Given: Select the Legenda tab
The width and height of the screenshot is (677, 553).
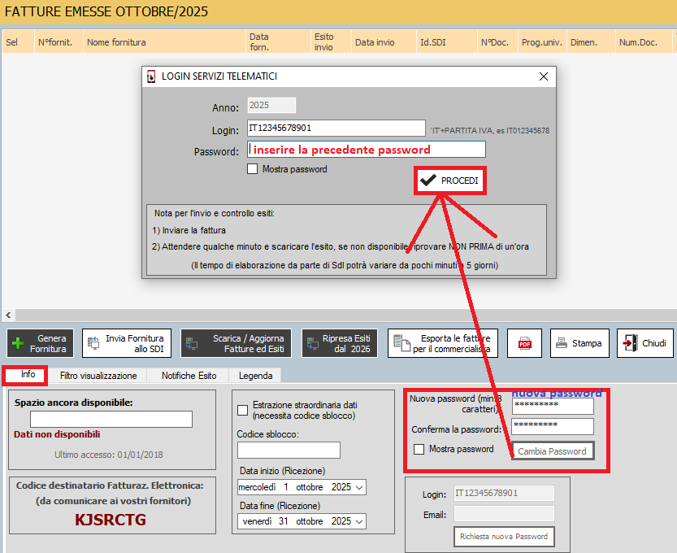Looking at the screenshot, I should [x=255, y=376].
